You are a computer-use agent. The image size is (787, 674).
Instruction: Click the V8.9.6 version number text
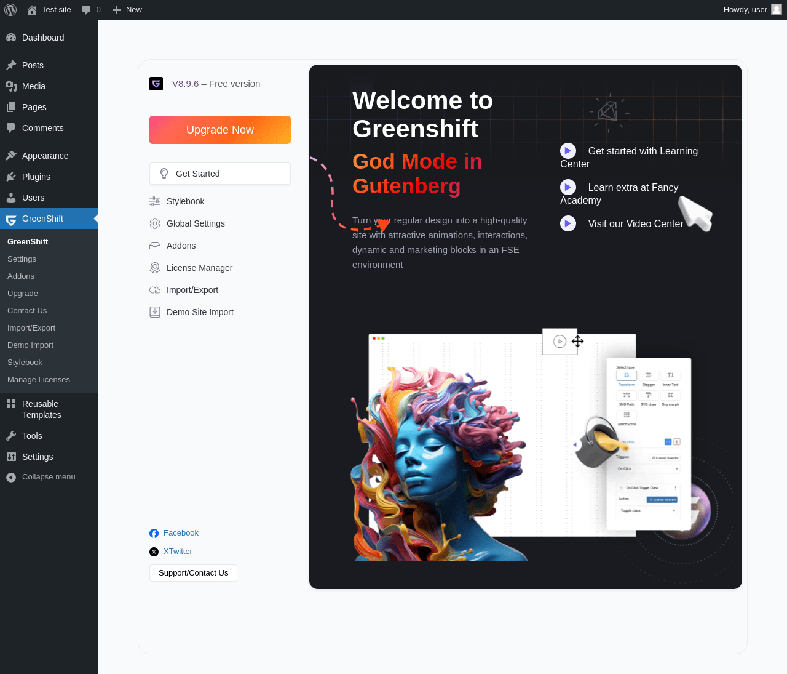185,84
